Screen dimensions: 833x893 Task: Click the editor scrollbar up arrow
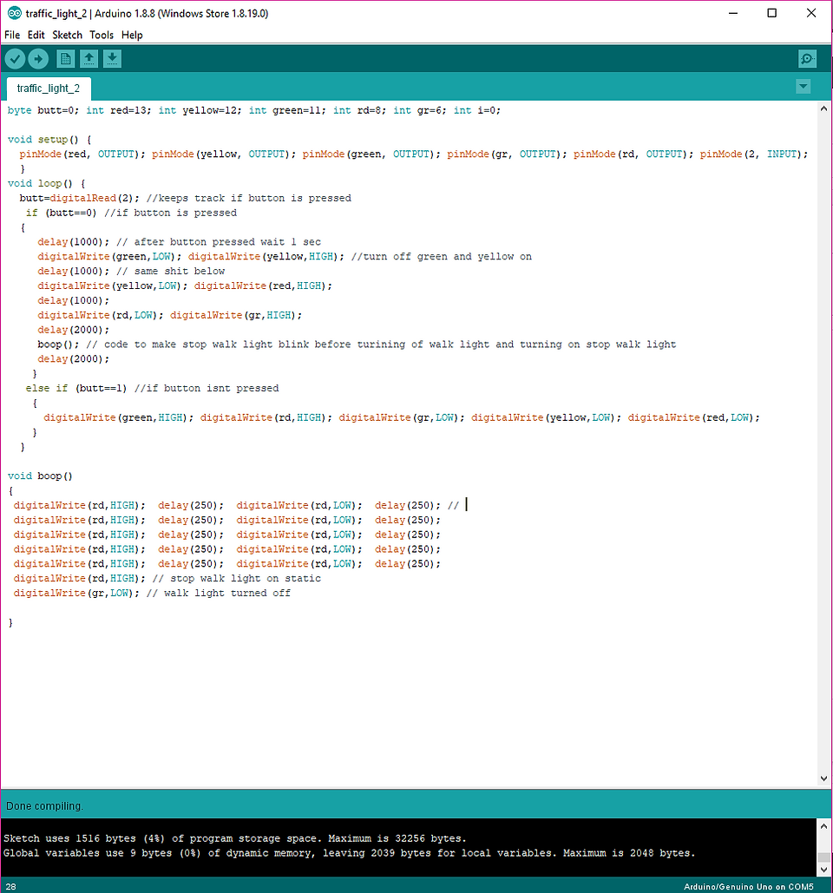[823, 108]
